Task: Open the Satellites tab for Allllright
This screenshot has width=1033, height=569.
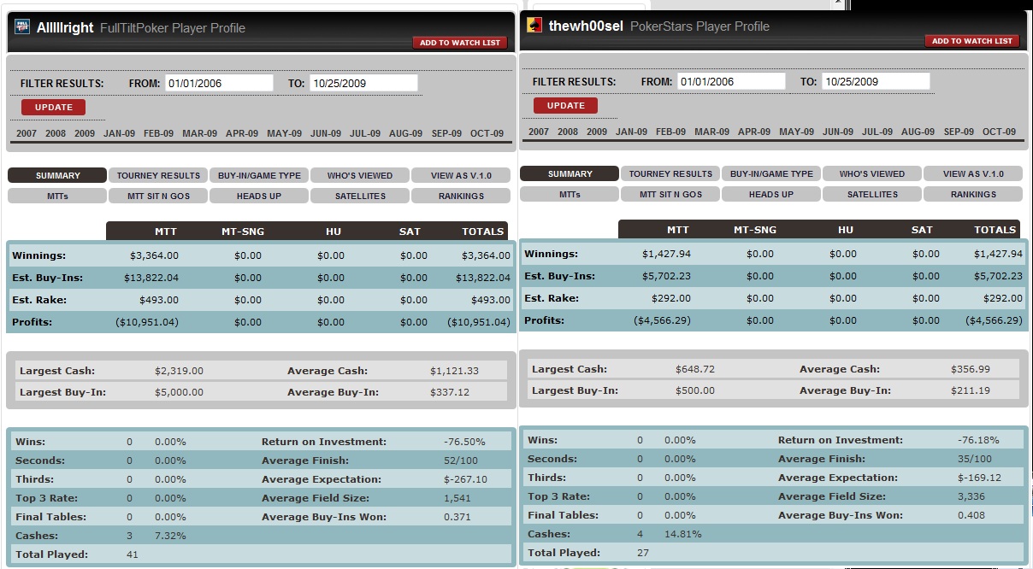Action: point(360,196)
